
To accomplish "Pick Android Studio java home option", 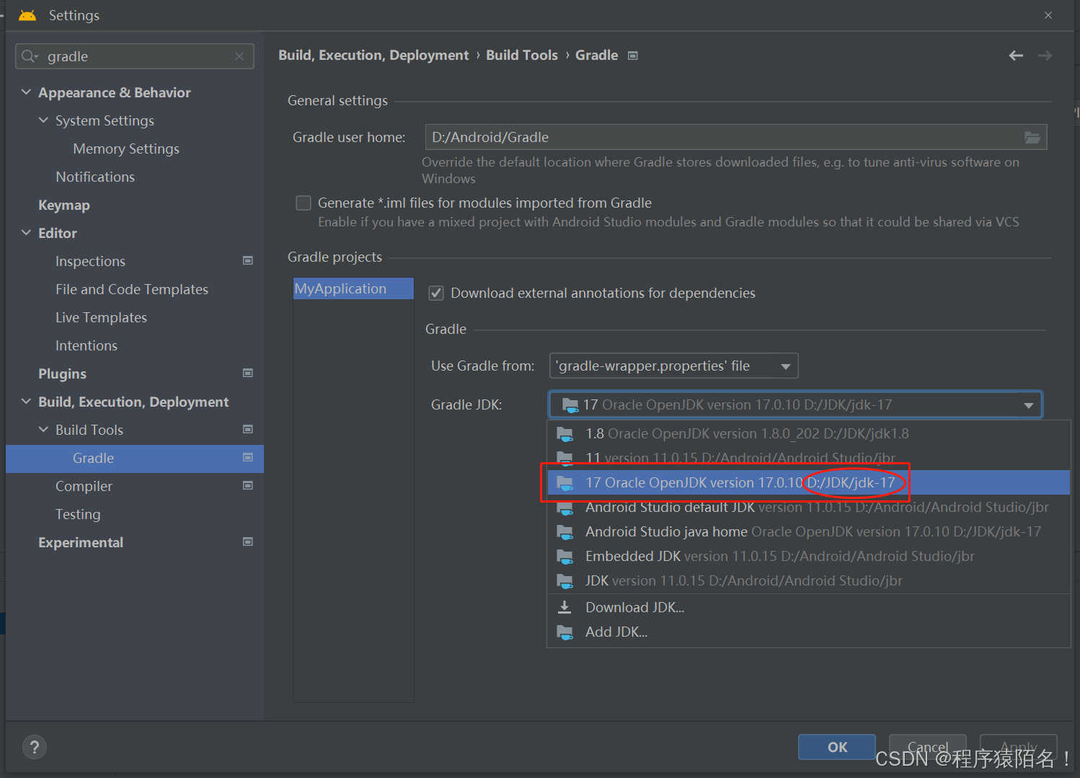I will pos(808,531).
